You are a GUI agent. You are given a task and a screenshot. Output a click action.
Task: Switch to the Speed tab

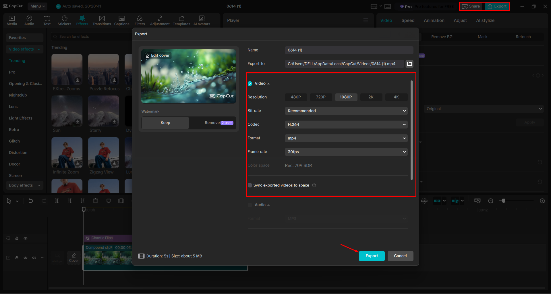(408, 20)
